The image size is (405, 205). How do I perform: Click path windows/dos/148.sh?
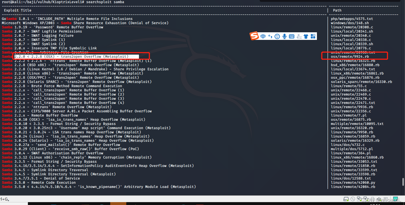(350, 23)
